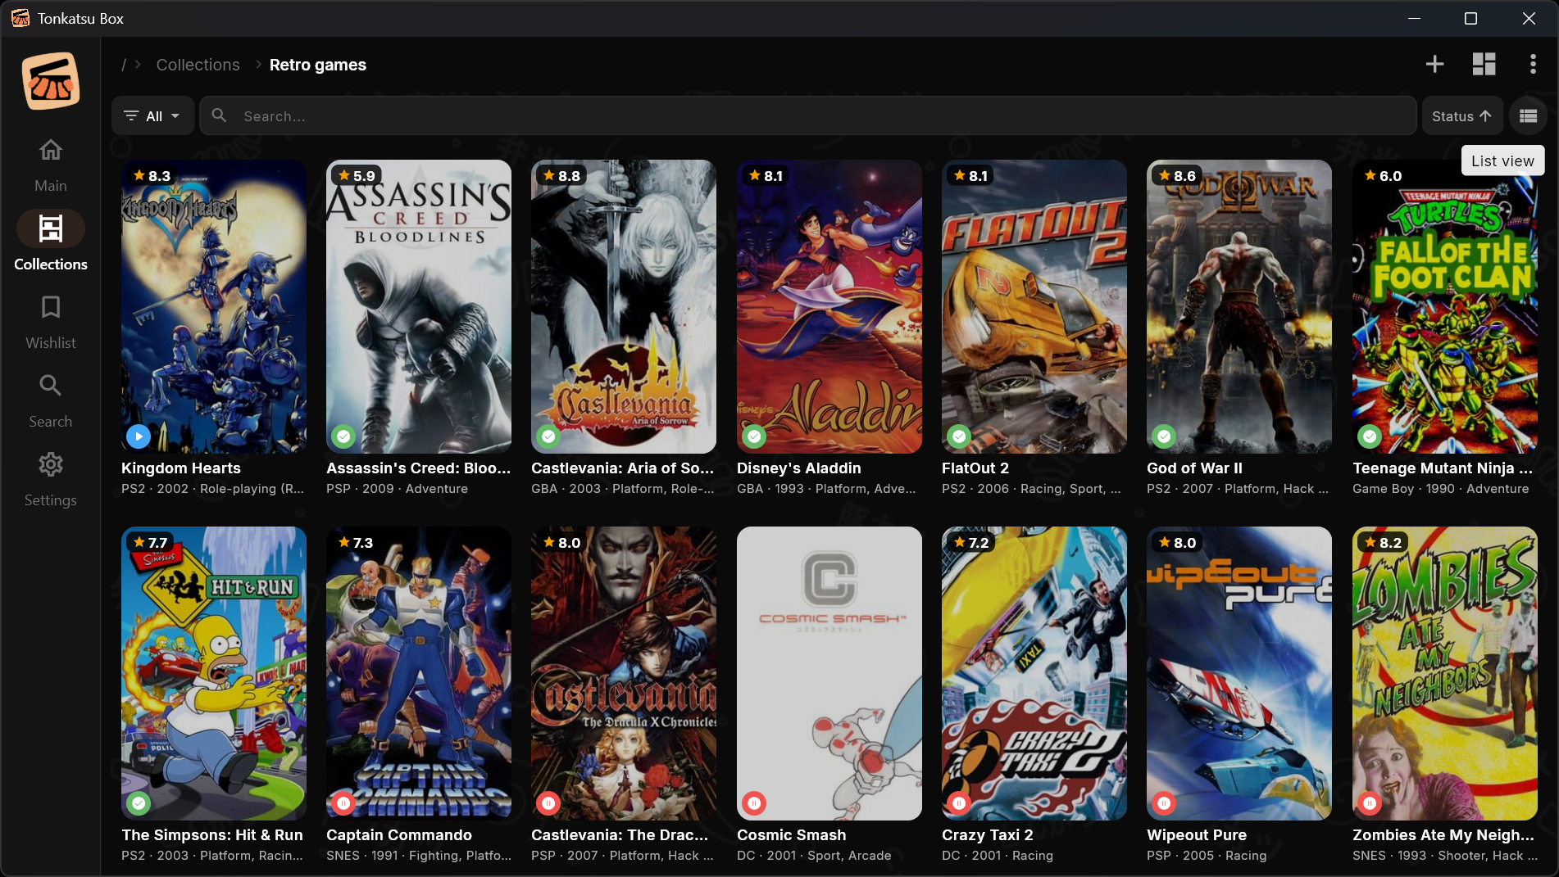Click the Disney's Aladdin title text
Screen dimensions: 1559x877
[x=799, y=468]
